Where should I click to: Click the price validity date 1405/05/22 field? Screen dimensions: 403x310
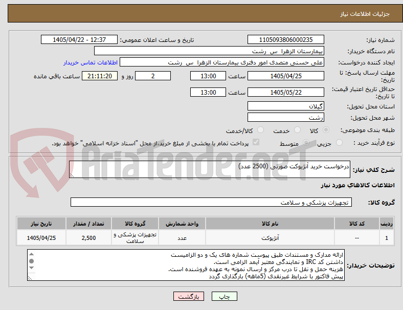click(x=286, y=92)
